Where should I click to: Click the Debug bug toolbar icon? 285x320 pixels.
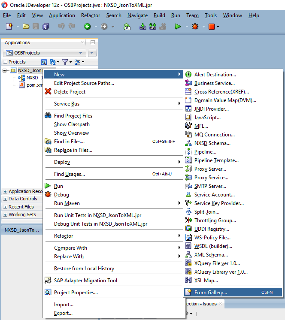(195, 27)
